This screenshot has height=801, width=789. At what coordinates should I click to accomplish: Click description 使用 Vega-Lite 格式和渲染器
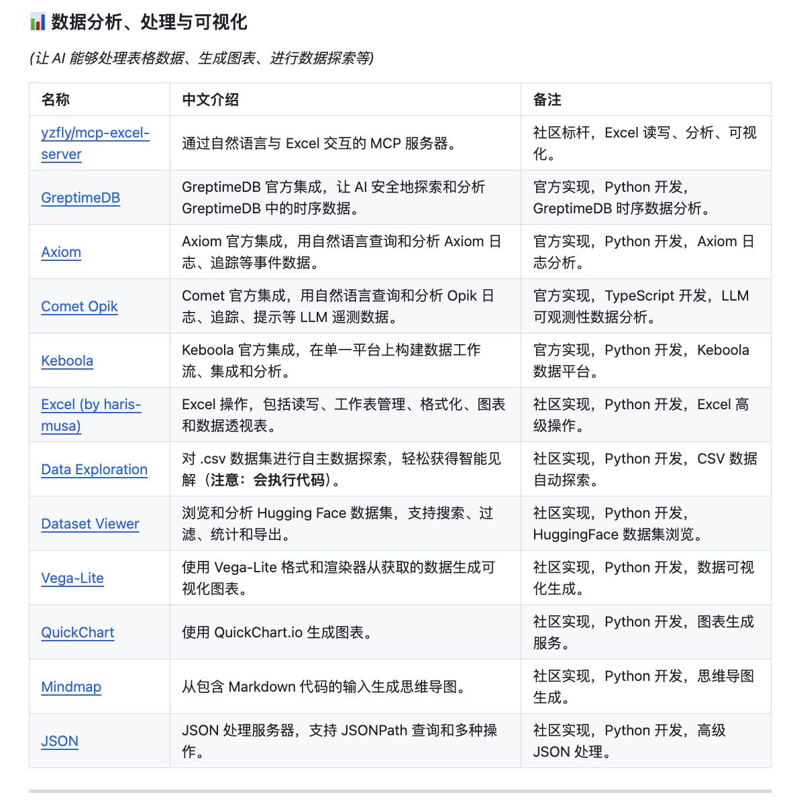coord(338,578)
